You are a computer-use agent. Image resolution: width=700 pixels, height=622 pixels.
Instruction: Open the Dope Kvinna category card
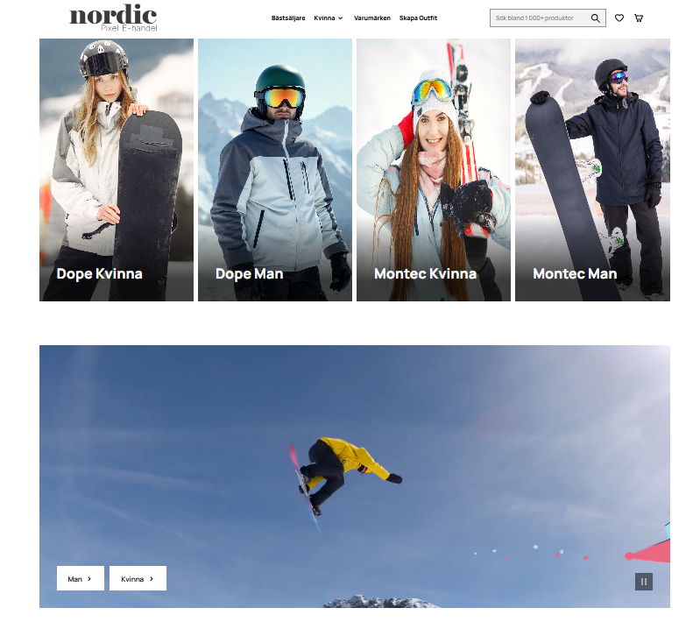pyautogui.click(x=117, y=170)
